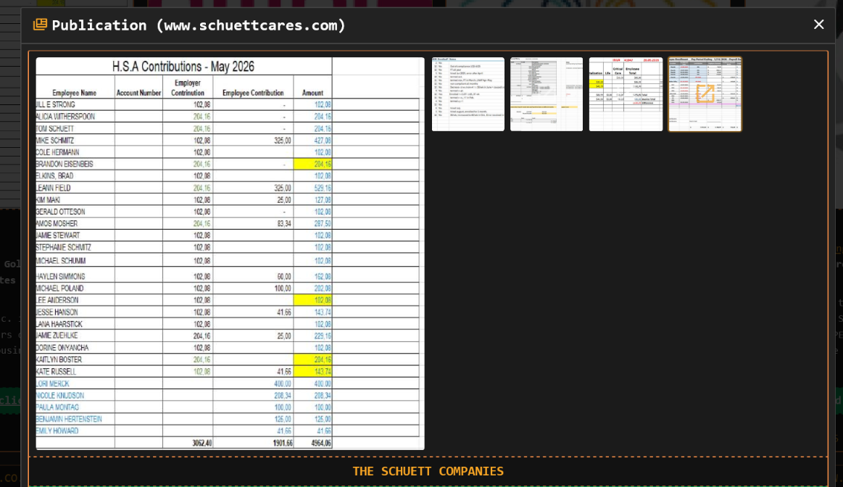This screenshot has width=843, height=487.
Task: Click the orange open-external icon on the thumbnail
Action: click(705, 93)
